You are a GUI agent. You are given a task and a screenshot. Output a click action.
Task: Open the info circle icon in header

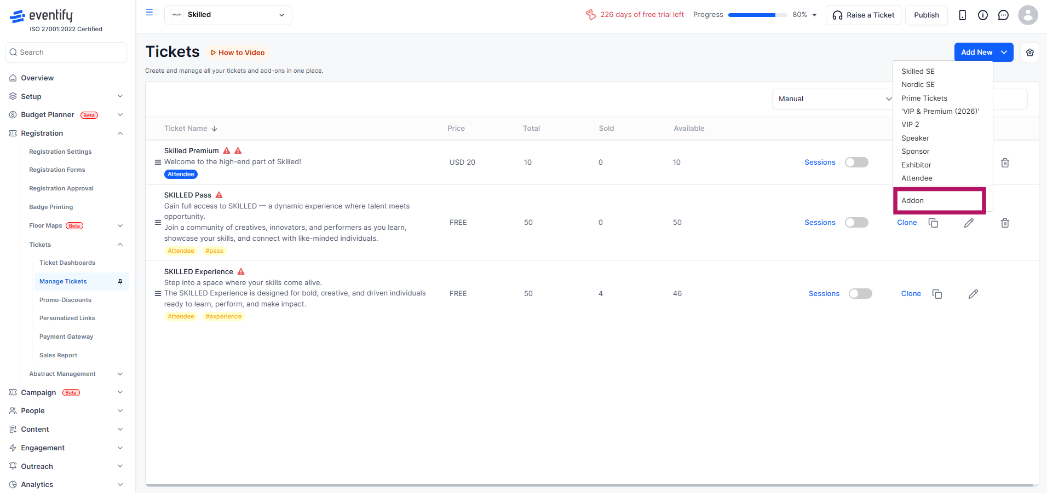tap(983, 15)
